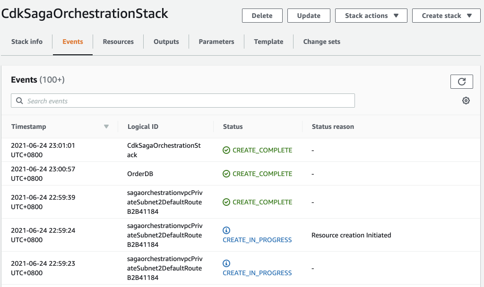Open the CREATE_IN_PROGRESS link for the 22:59:24 event
The image size is (484, 287).
257,240
